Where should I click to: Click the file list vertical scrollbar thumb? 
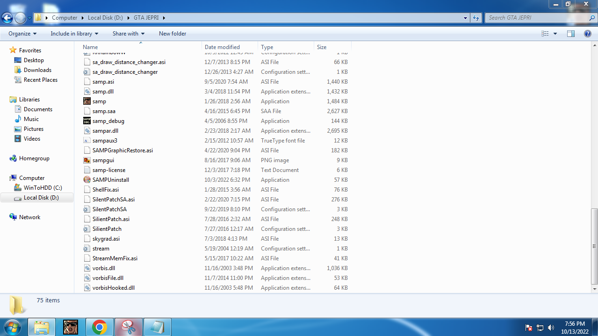click(594, 246)
